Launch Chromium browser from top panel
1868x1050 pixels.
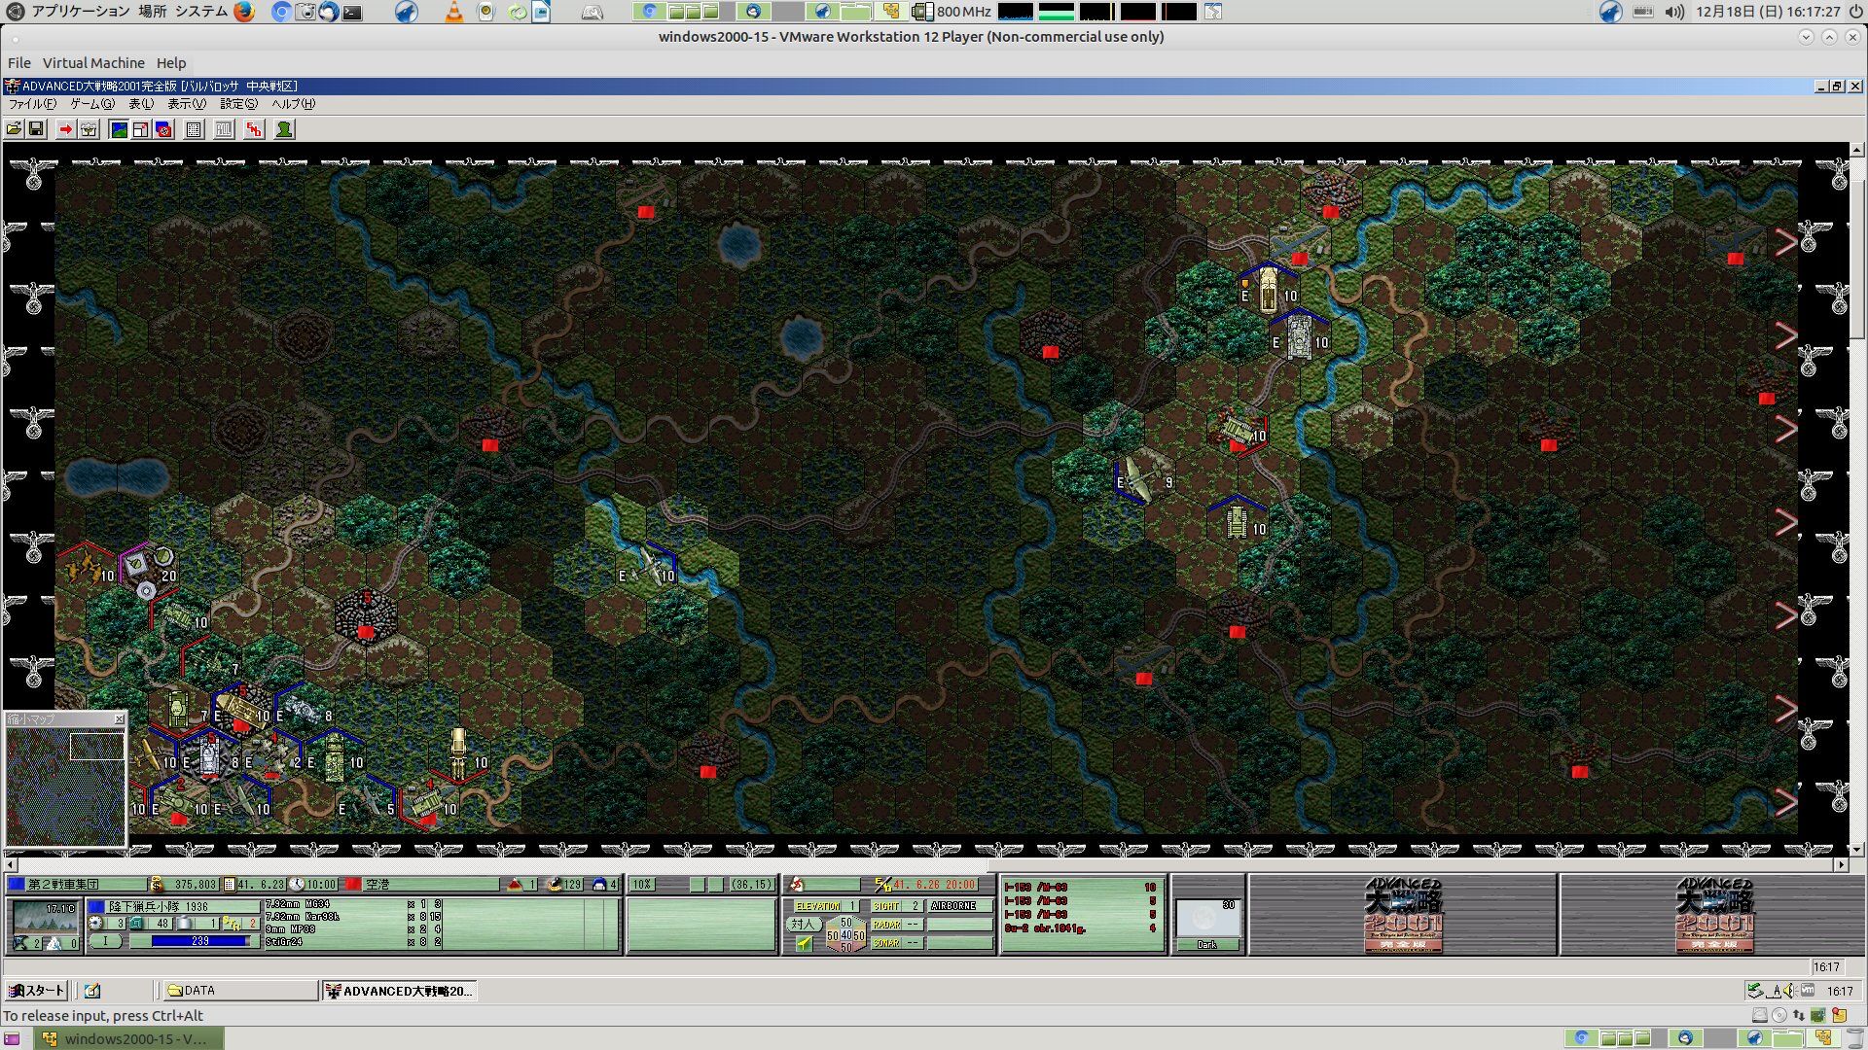pos(281,12)
